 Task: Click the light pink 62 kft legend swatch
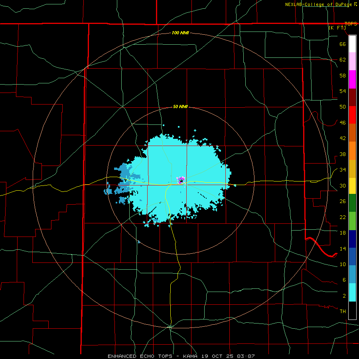[x=352, y=61]
